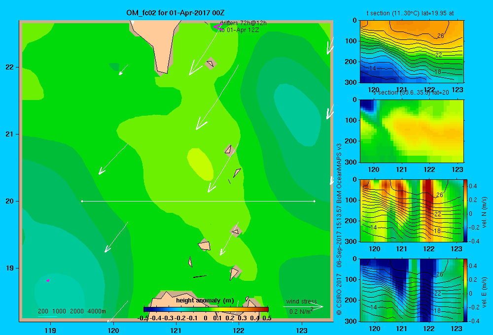Click the 's section (33.6..35.5) lat=20' title

[x=411, y=93]
